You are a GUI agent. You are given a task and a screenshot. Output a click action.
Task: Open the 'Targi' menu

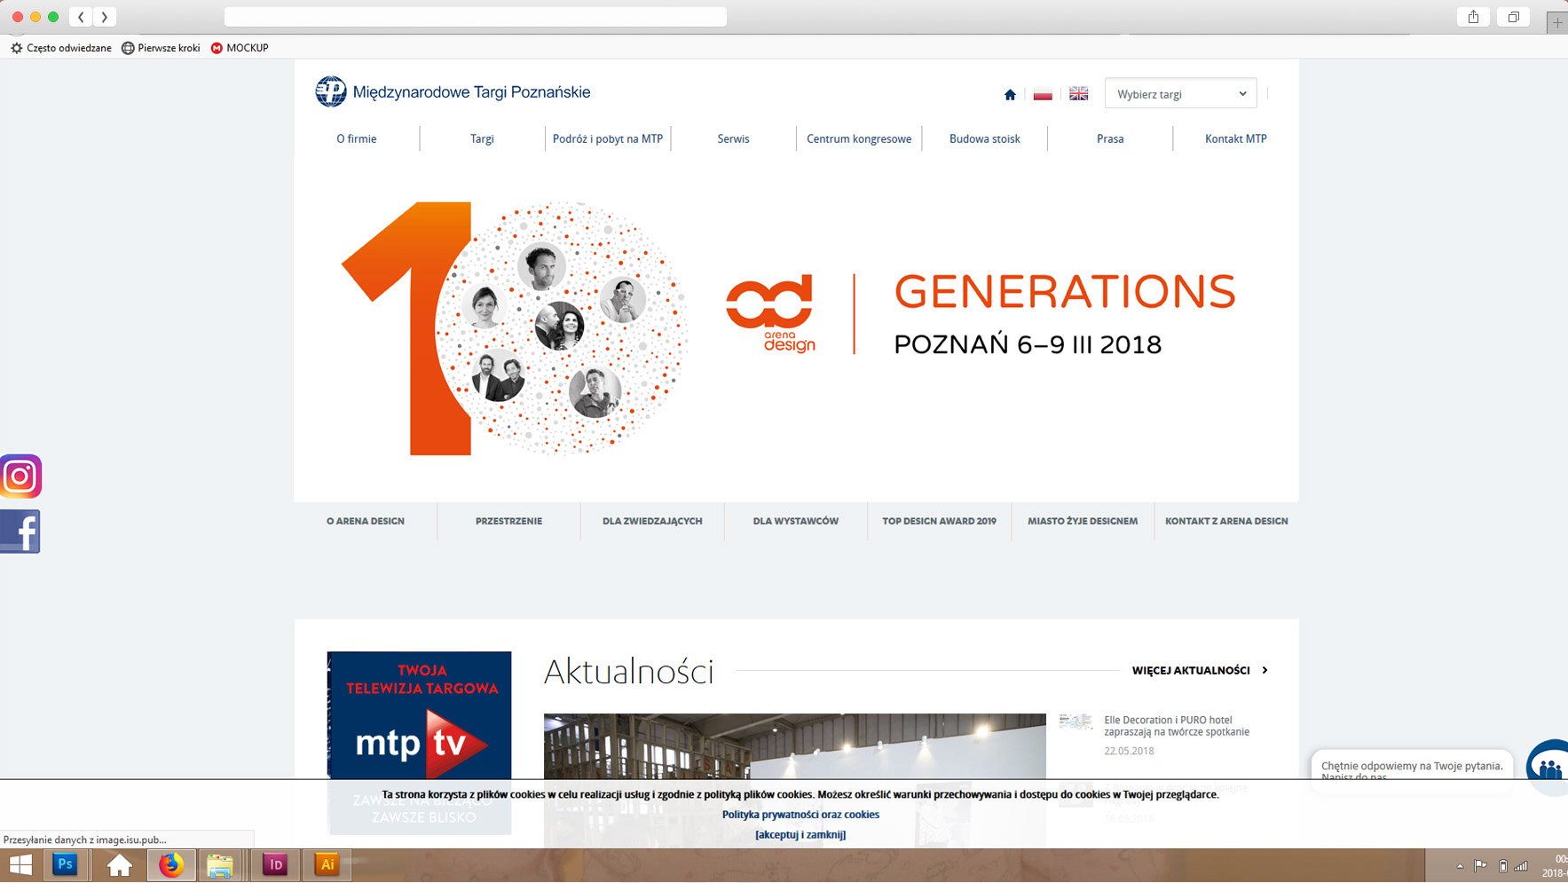482,139
